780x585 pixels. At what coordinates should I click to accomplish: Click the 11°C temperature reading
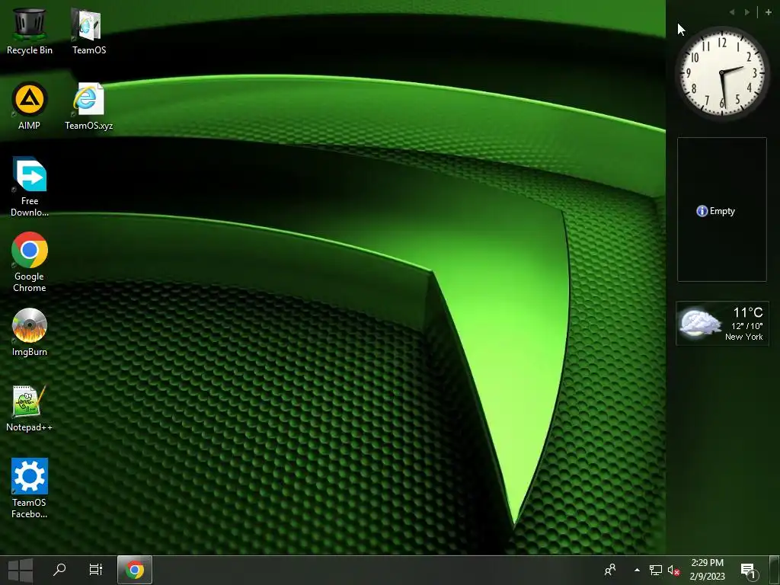(x=748, y=312)
